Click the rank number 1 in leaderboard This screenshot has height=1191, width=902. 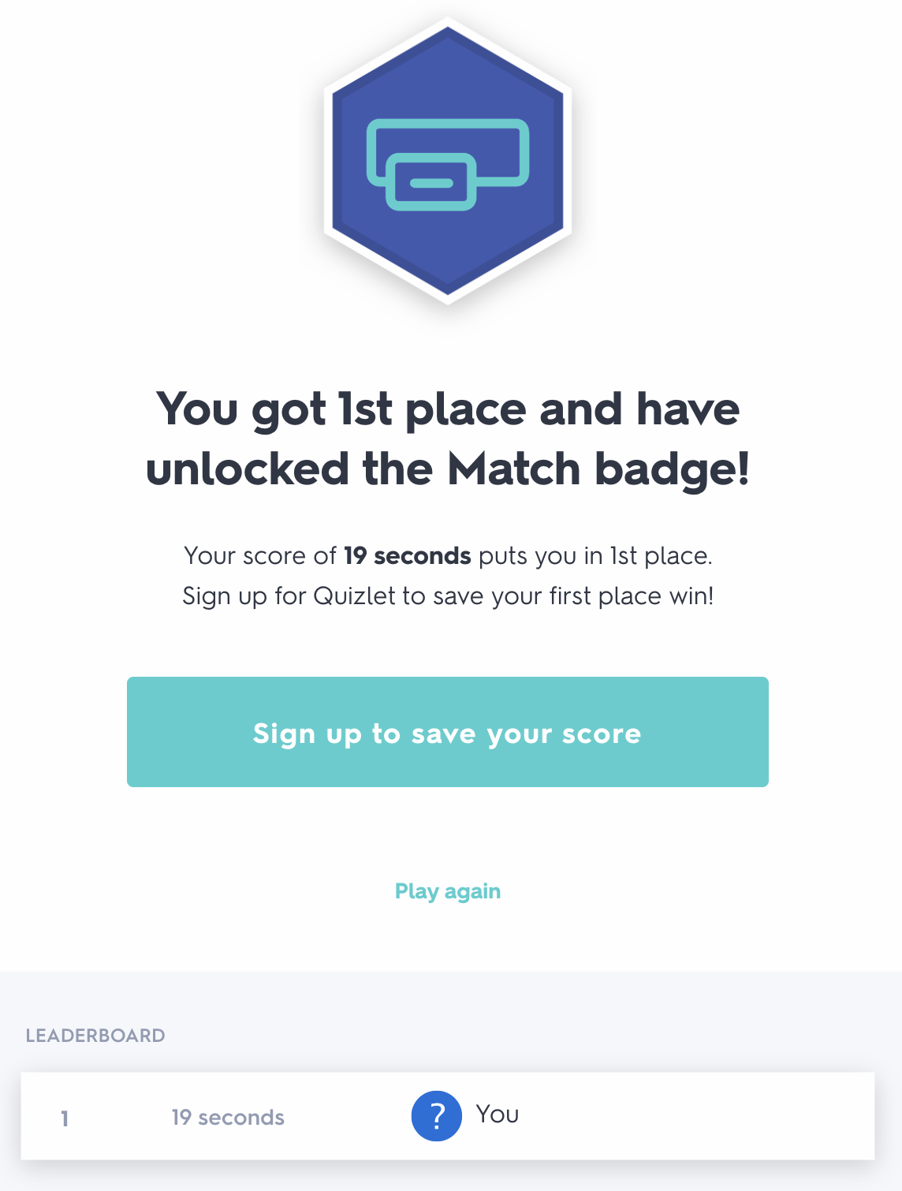65,1118
